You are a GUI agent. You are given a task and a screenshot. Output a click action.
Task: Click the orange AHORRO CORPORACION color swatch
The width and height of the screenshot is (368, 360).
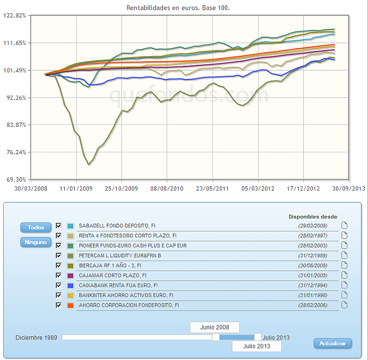pyautogui.click(x=70, y=305)
